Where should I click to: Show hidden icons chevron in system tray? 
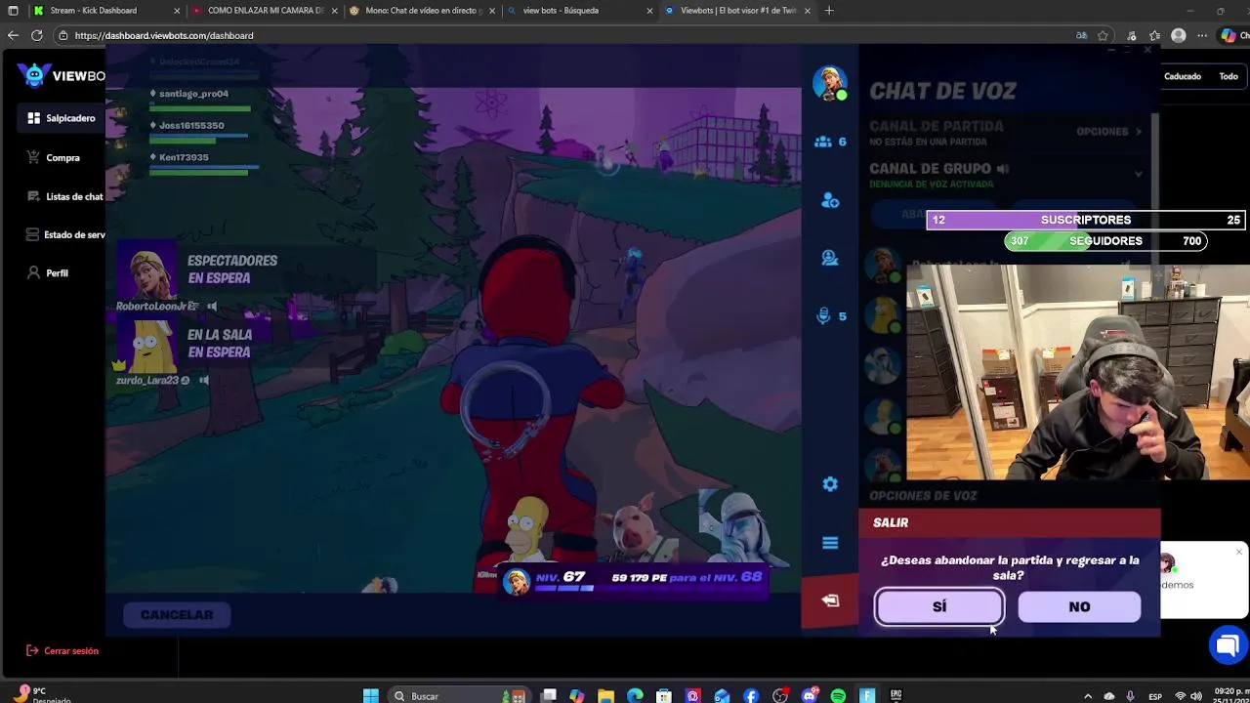pos(1088,696)
